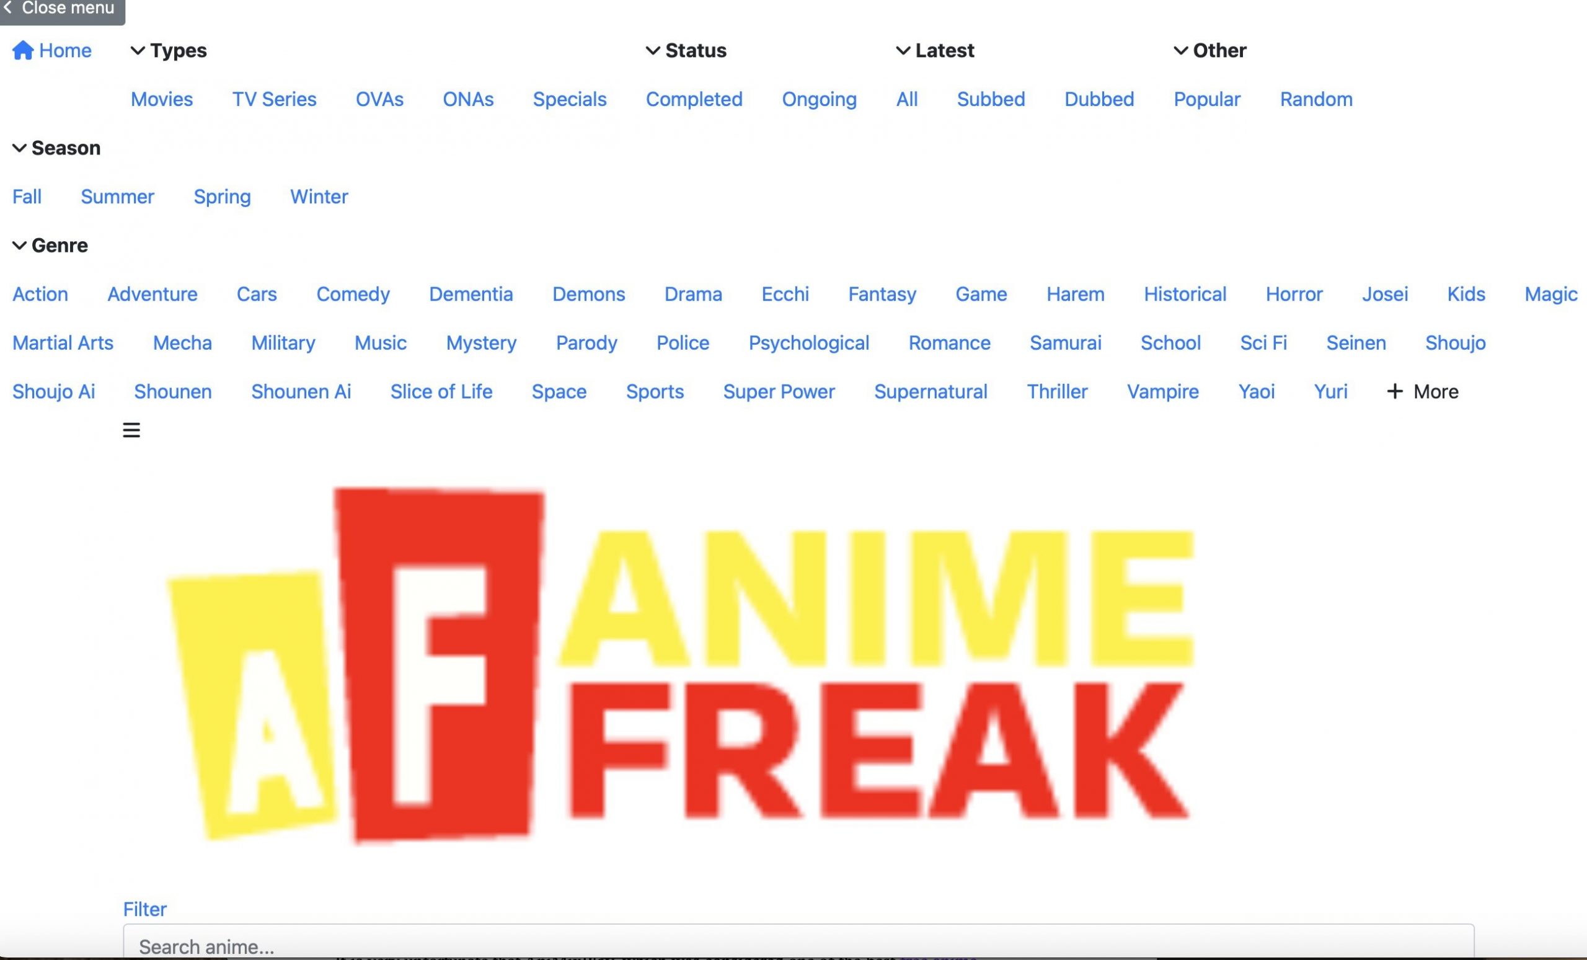The width and height of the screenshot is (1587, 960).
Task: Select the Psychological genre tab
Action: (x=810, y=344)
